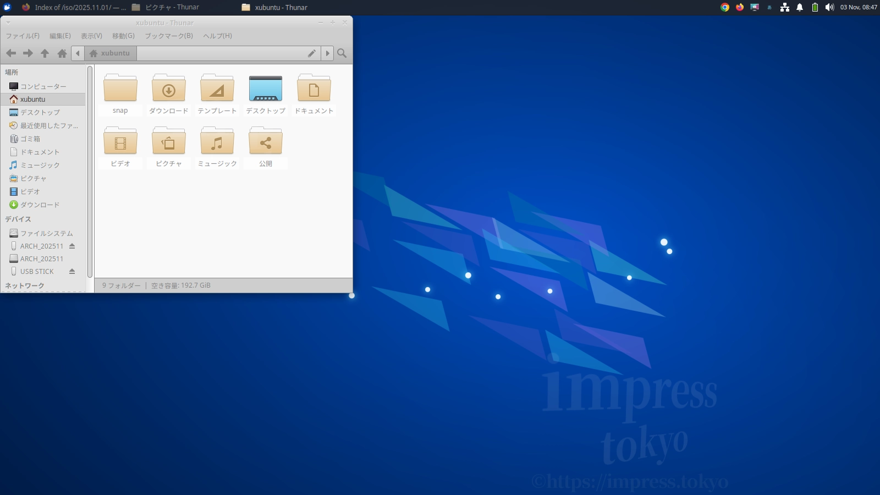Select ミュージック in the sidebar
Viewport: 880px width, 495px height.
click(x=43, y=165)
